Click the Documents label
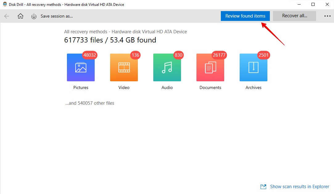Viewport: 334px width, 194px height. [210, 87]
